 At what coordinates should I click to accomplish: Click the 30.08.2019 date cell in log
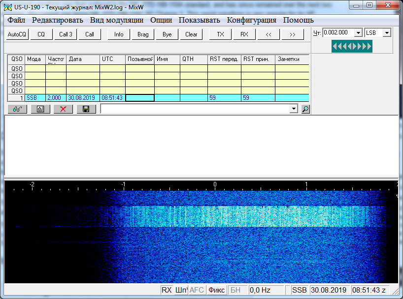pos(83,98)
